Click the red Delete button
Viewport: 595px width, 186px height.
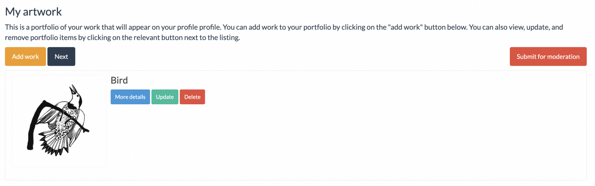coord(192,97)
